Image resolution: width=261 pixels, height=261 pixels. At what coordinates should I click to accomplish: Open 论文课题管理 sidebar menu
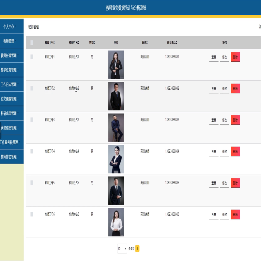point(12,99)
